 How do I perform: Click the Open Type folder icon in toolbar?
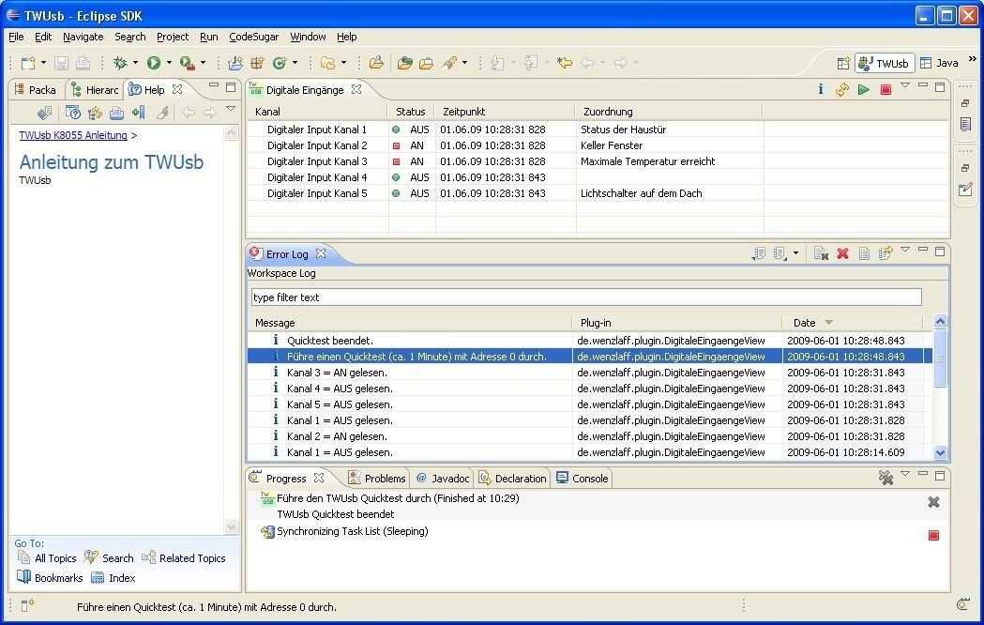click(376, 63)
